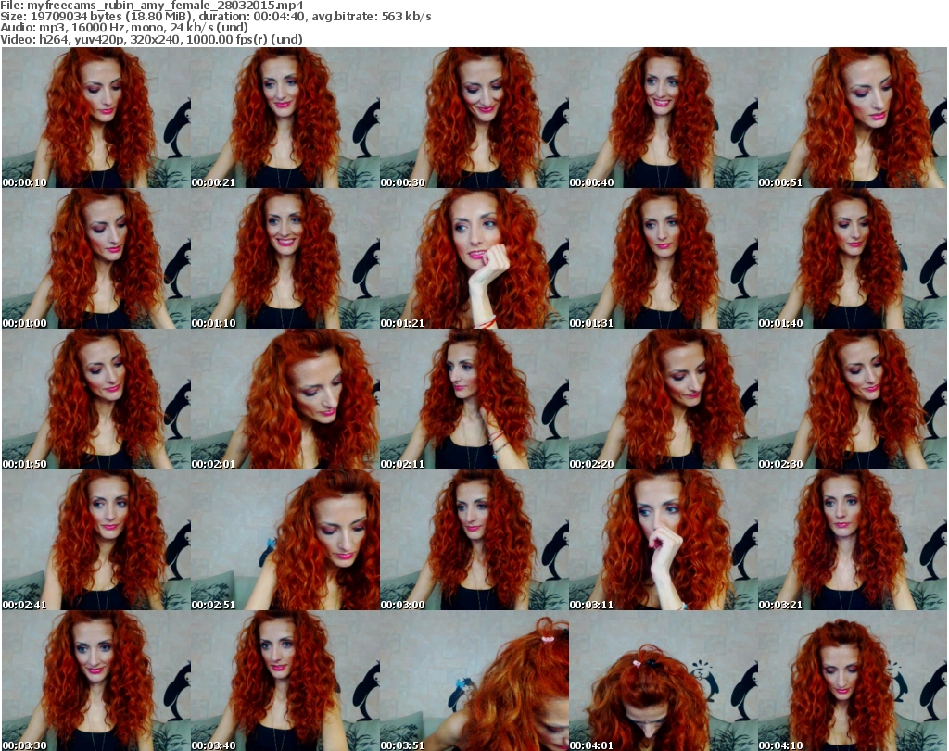Choose the 00:02:41 contact sheet frame
Image resolution: width=949 pixels, height=751 pixels.
[96, 540]
